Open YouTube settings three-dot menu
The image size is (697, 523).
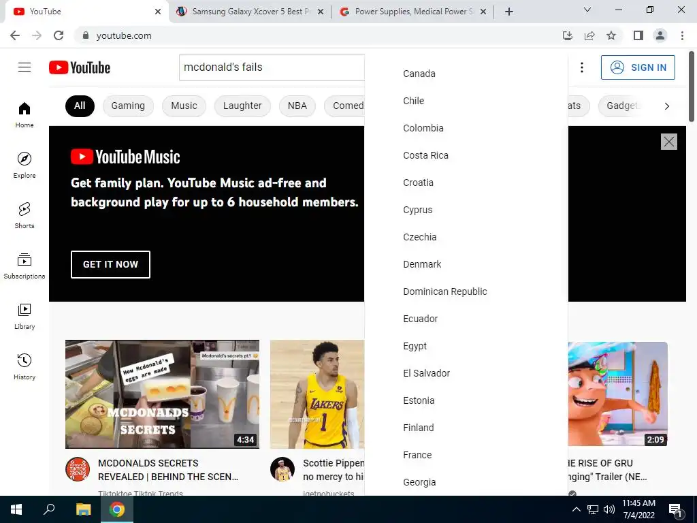point(581,67)
